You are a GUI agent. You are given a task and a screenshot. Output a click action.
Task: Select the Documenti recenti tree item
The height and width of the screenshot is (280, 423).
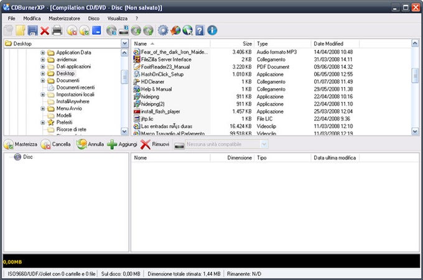coord(75,88)
